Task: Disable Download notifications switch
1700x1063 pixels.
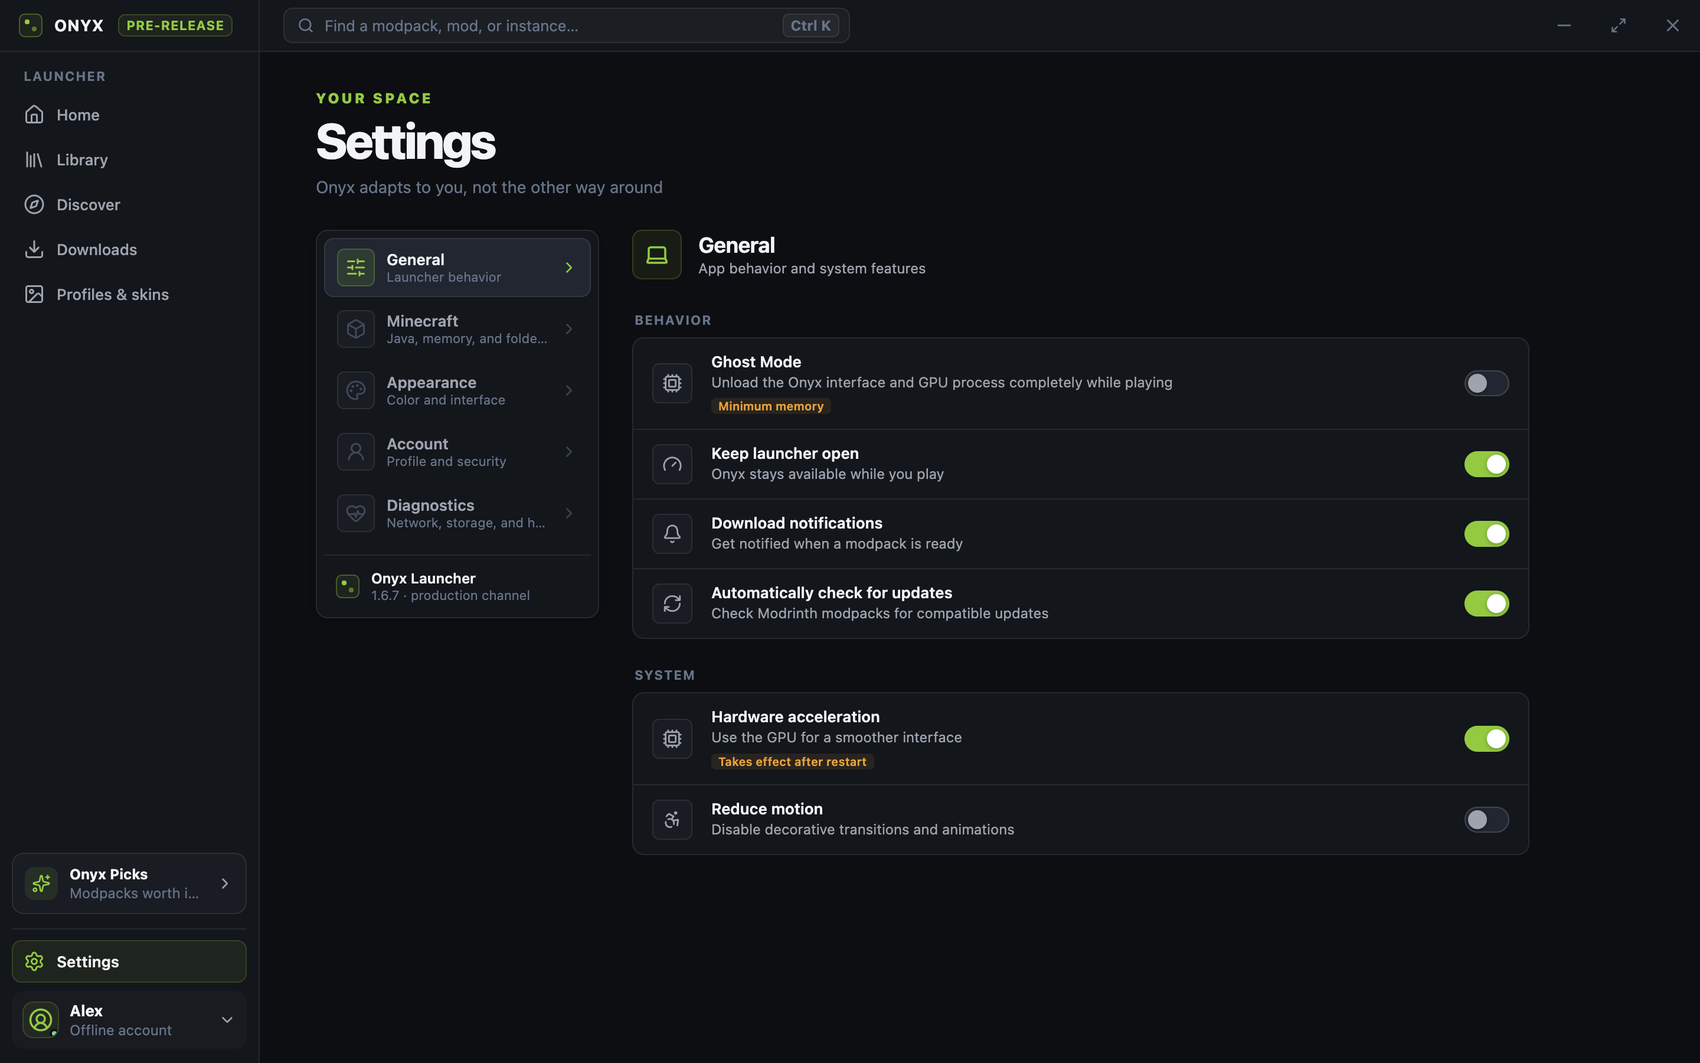Action: point(1486,534)
